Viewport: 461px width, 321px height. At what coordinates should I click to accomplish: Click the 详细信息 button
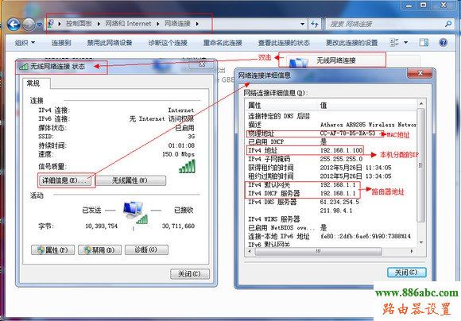point(64,180)
